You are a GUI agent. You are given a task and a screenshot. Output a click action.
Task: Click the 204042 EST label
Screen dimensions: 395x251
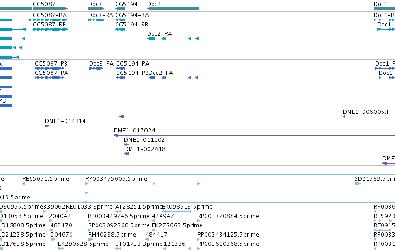click(x=60, y=216)
